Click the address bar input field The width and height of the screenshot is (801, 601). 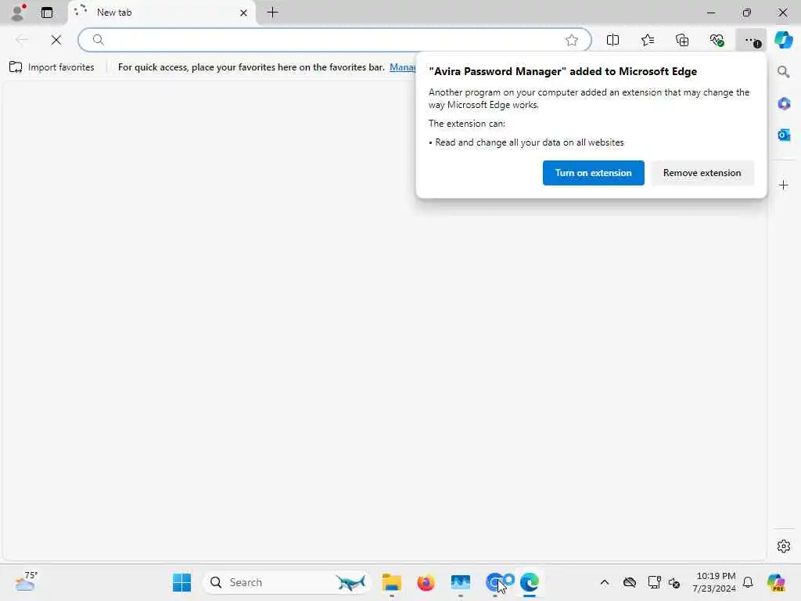tap(335, 40)
